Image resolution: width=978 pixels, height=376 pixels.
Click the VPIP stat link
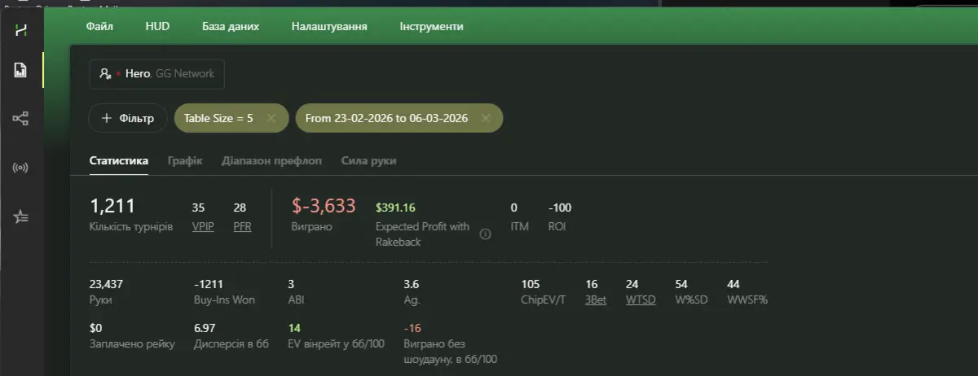[x=203, y=226]
